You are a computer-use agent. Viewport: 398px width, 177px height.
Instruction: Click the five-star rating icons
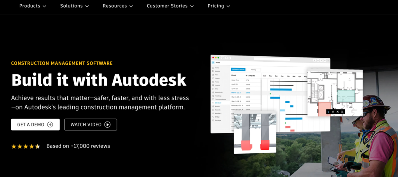(x=26, y=146)
